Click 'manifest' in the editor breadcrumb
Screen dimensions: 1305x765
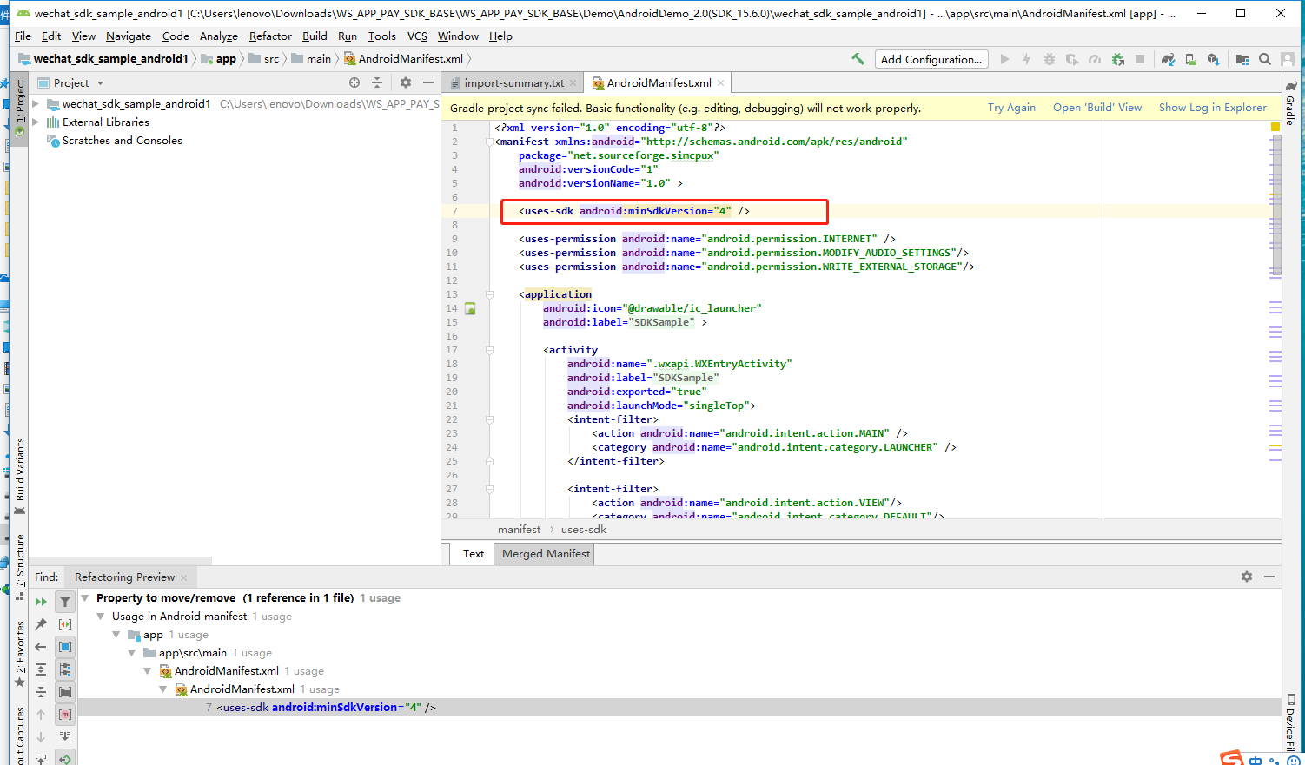click(x=519, y=530)
